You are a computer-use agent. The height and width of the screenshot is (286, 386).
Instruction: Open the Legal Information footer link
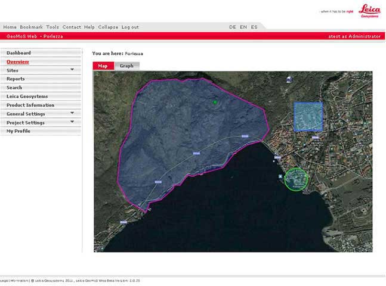point(14,281)
